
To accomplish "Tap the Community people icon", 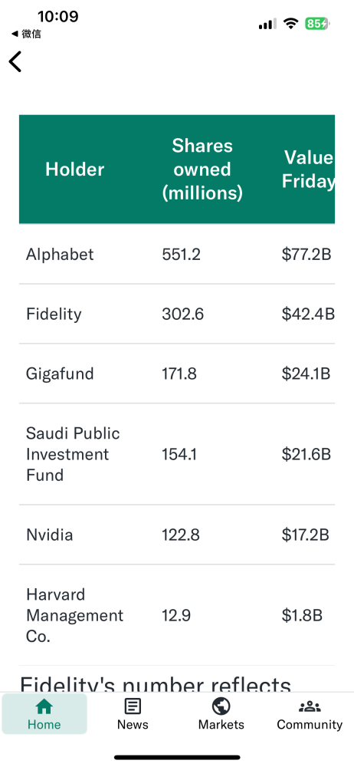I will tap(310, 707).
